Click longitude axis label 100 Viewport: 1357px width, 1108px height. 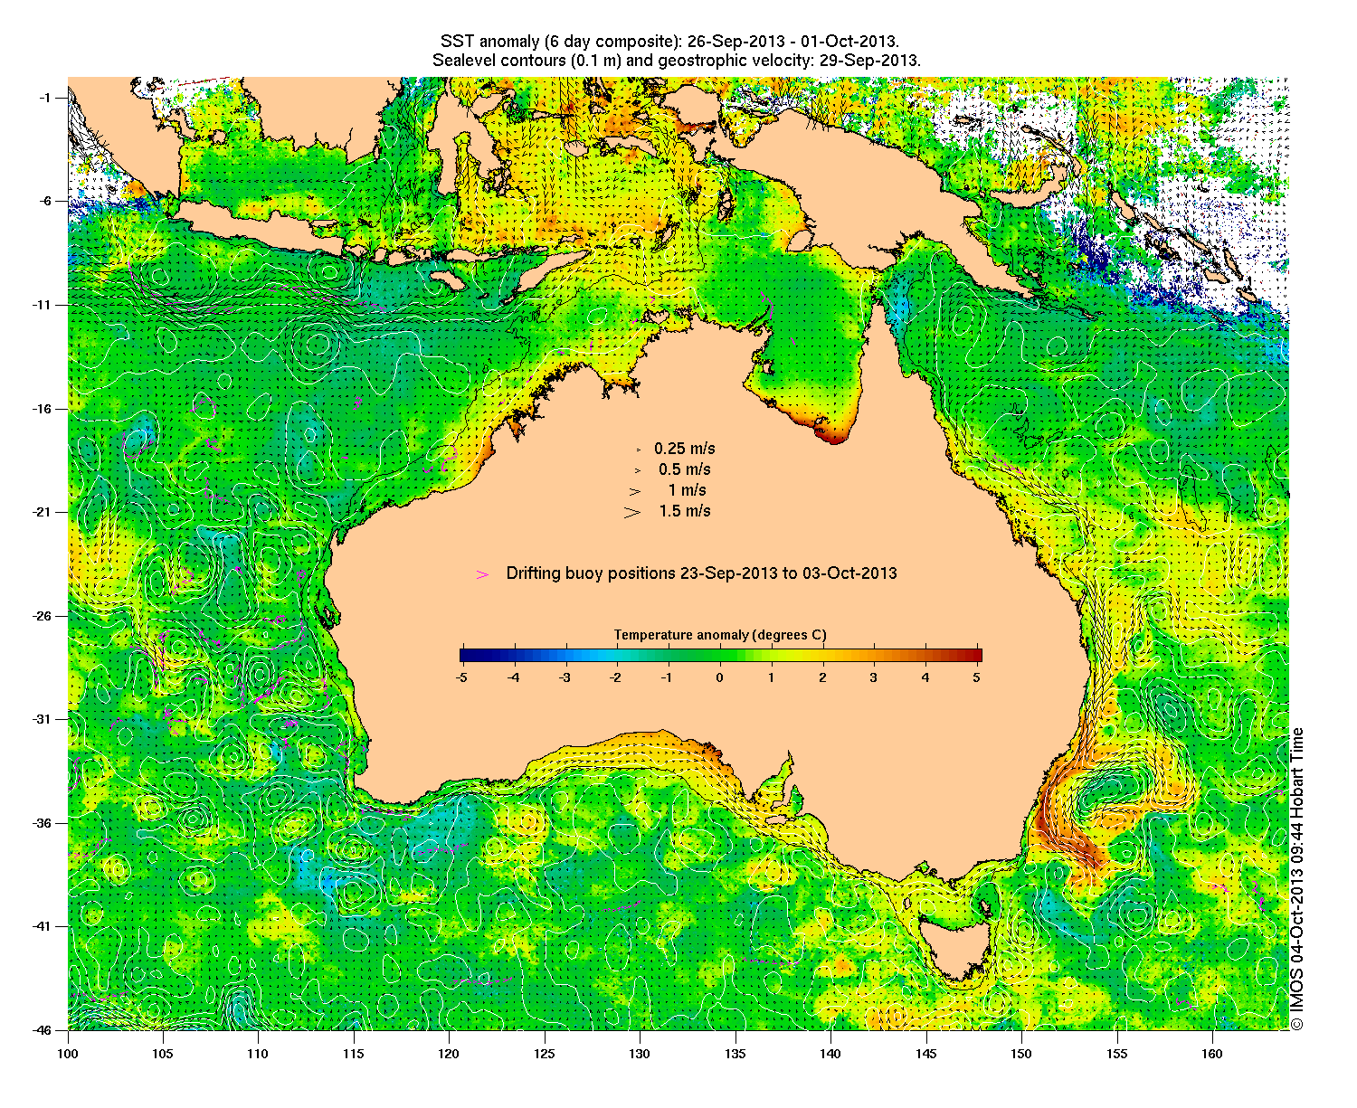[x=68, y=1054]
